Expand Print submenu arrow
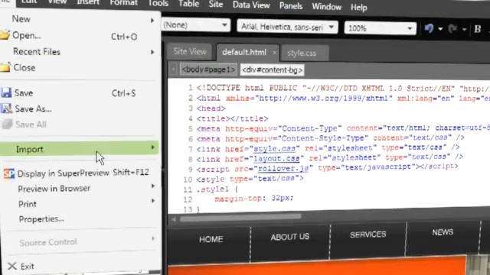Image resolution: width=490 pixels, height=275 pixels. [153, 201]
